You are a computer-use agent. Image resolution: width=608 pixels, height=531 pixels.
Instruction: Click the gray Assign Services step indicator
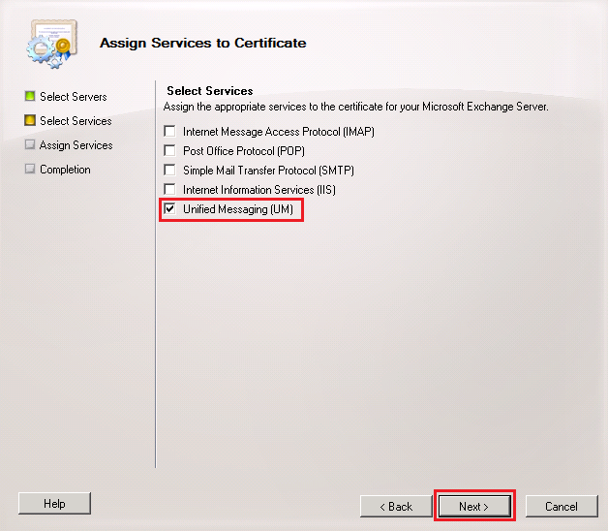(x=30, y=144)
